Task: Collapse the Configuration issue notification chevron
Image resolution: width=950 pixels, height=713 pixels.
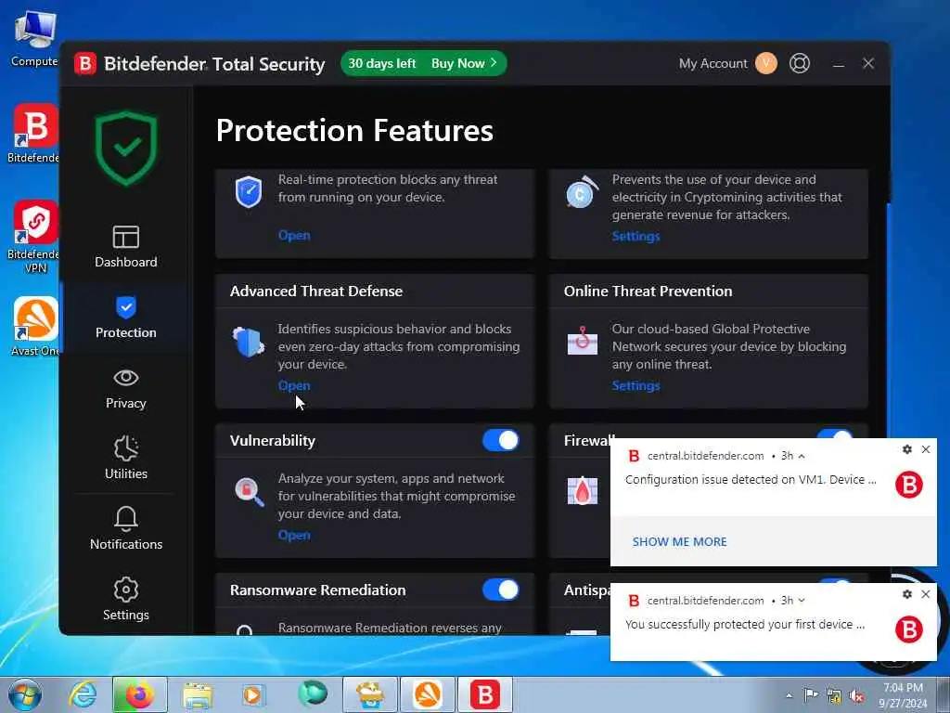Action: click(x=802, y=456)
